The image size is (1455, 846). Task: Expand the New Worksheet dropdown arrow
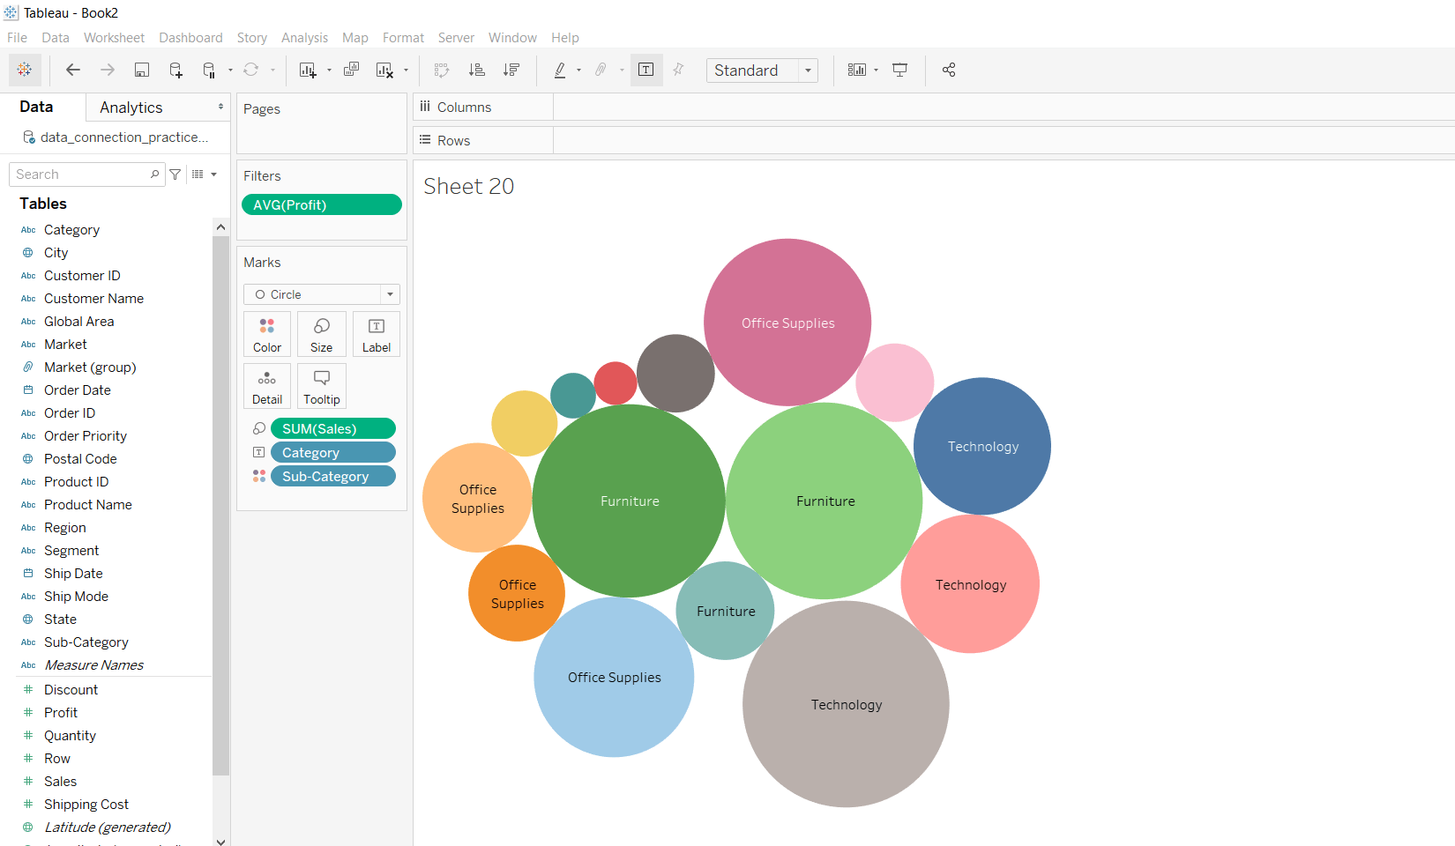(329, 70)
